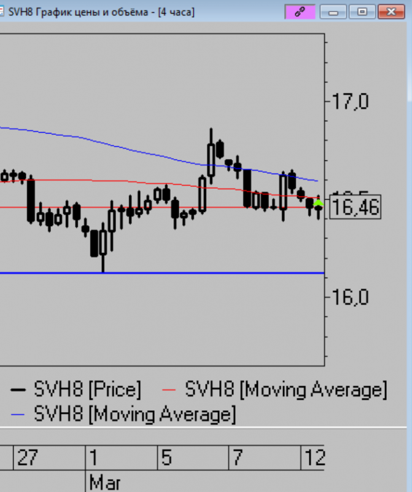This screenshot has width=412, height=492.
Task: Click the Mar month label on time axis
Action: click(x=105, y=482)
